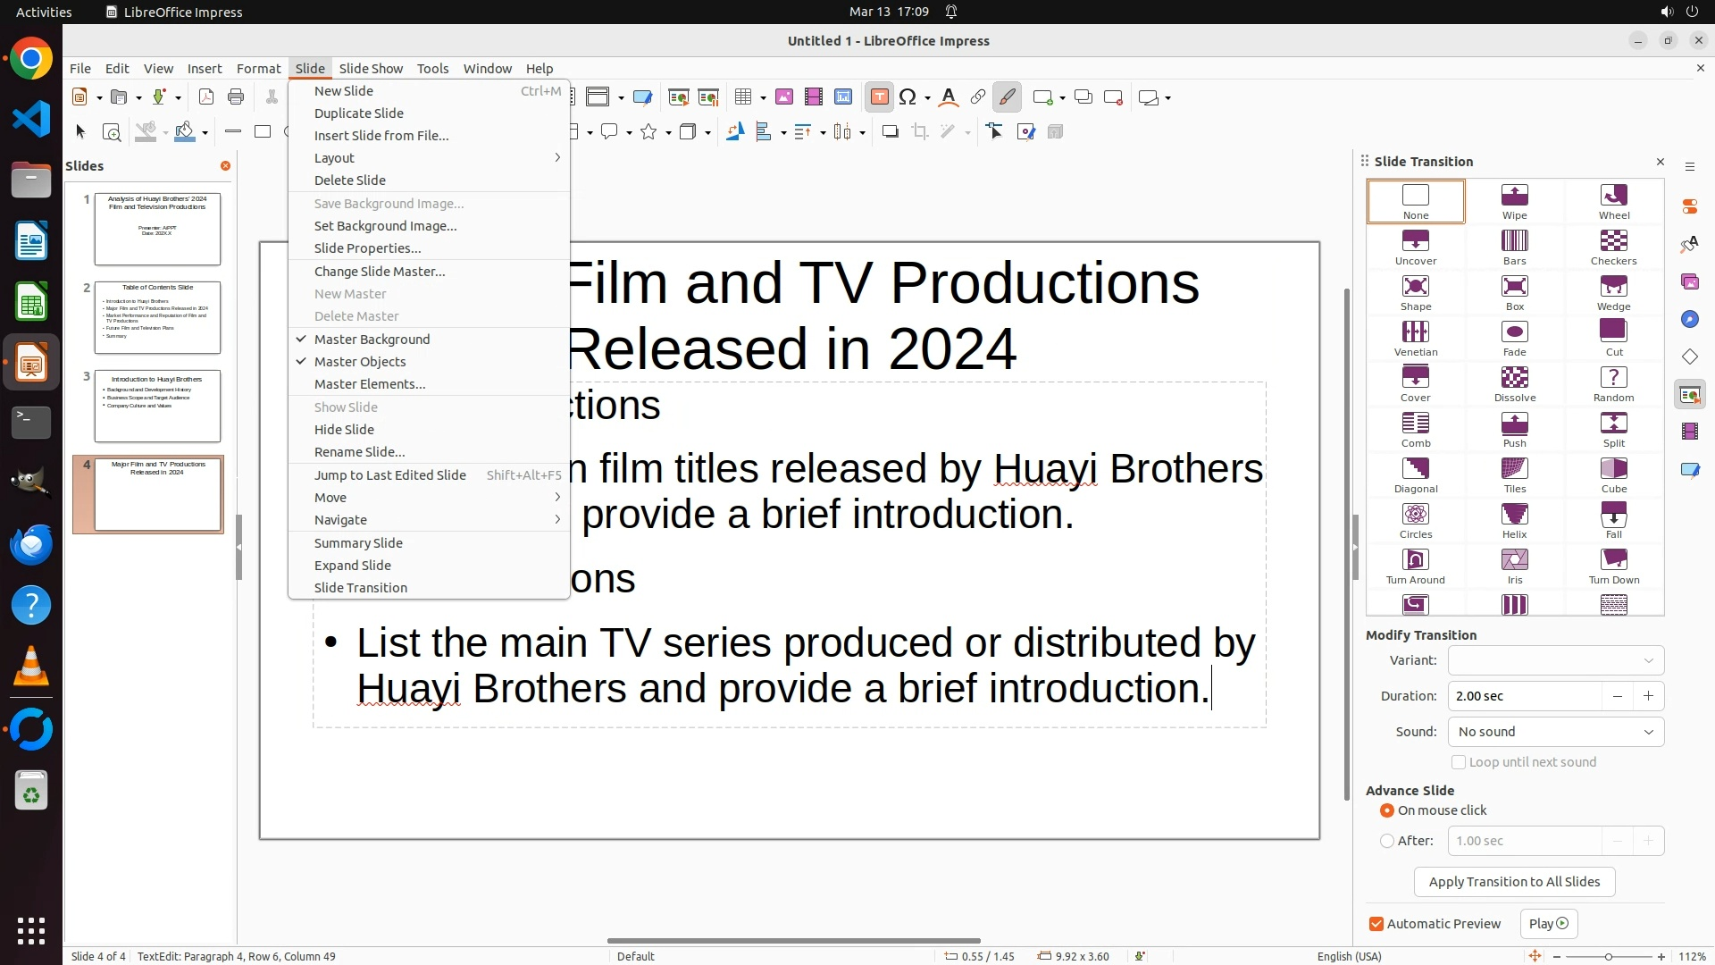The width and height of the screenshot is (1715, 965).
Task: Click the Play preview button
Action: (1548, 924)
